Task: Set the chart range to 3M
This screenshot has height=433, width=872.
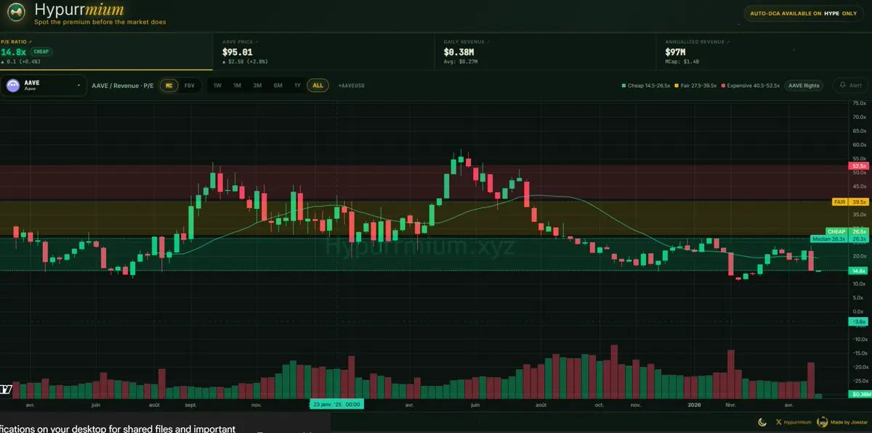Action: pyautogui.click(x=257, y=86)
